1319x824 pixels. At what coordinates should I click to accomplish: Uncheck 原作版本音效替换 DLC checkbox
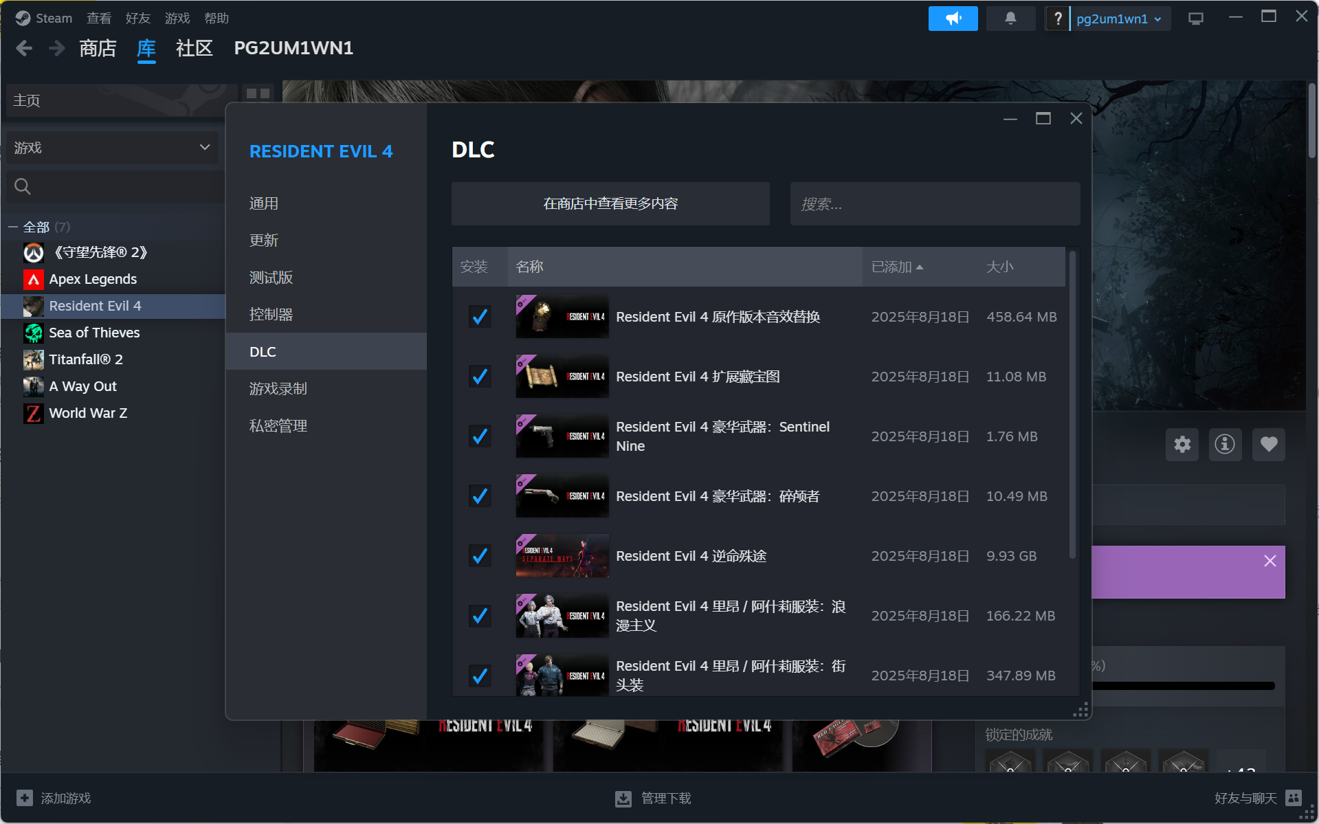click(x=480, y=317)
